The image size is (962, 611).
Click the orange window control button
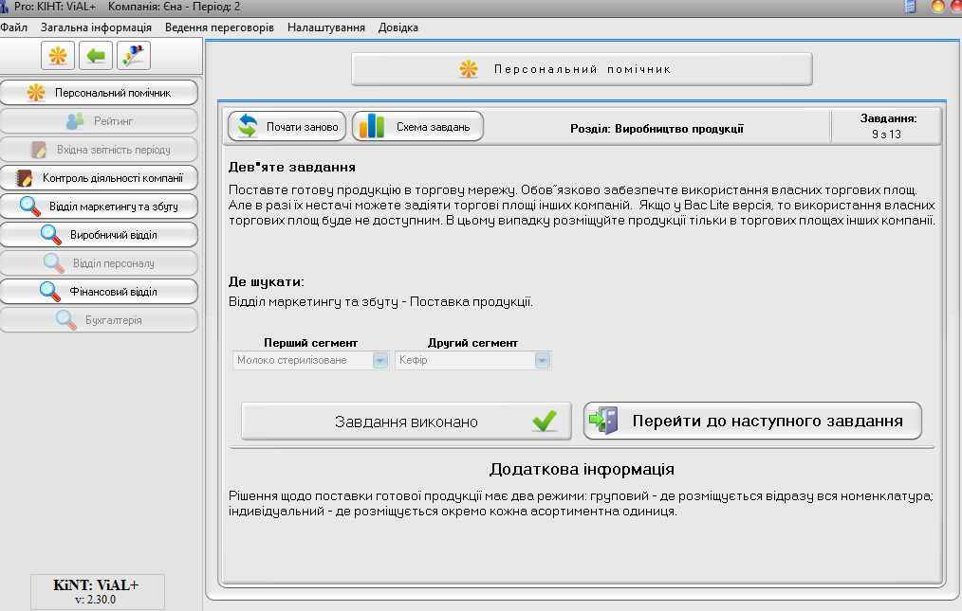(938, 7)
